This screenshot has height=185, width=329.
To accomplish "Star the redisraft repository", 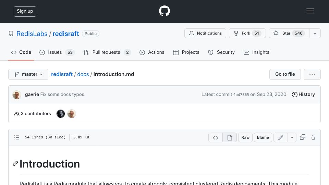I will tap(289, 33).
